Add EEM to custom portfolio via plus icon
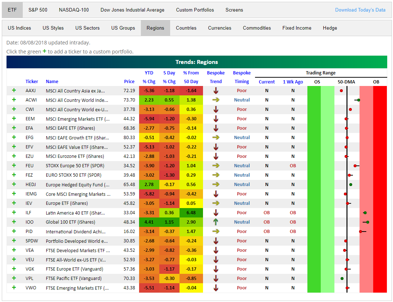The height and width of the screenshot is (302, 393). tap(14, 118)
